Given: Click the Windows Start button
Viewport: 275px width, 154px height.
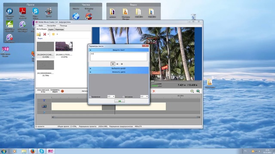Looking at the screenshot, I should pyautogui.click(x=4, y=151).
